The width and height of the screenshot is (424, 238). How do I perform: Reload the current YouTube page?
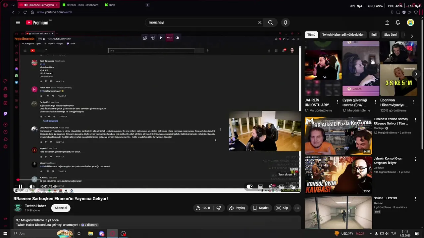25,12
